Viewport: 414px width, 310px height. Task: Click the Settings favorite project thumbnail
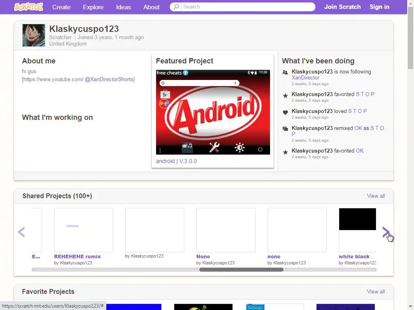pos(275,307)
